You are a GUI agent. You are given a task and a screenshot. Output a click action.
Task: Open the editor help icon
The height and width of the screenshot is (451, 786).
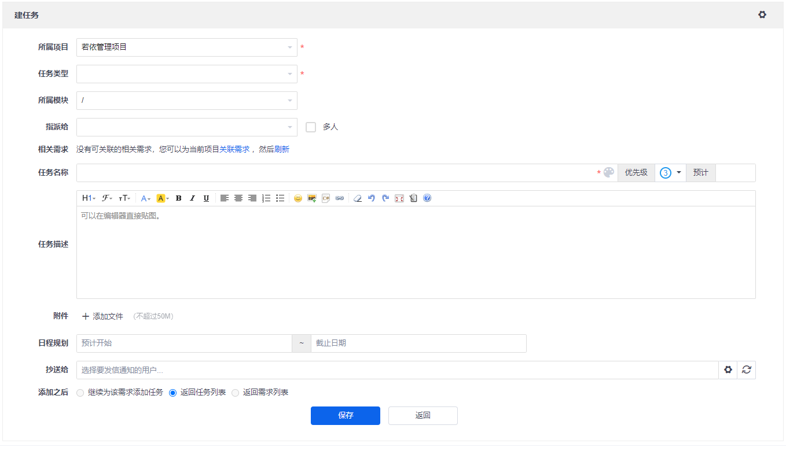coord(427,198)
